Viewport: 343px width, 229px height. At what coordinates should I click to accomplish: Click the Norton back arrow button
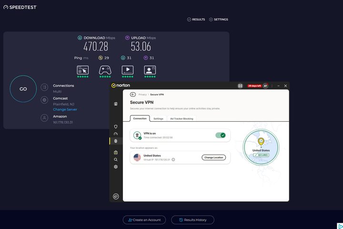pyautogui.click(x=133, y=94)
